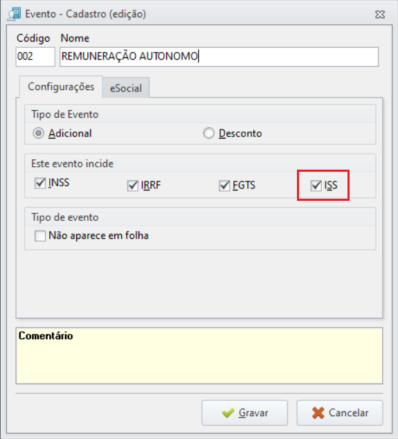Click inside the yellow Comentário box
Viewport: 398px width, 439px height.
pyautogui.click(x=199, y=356)
